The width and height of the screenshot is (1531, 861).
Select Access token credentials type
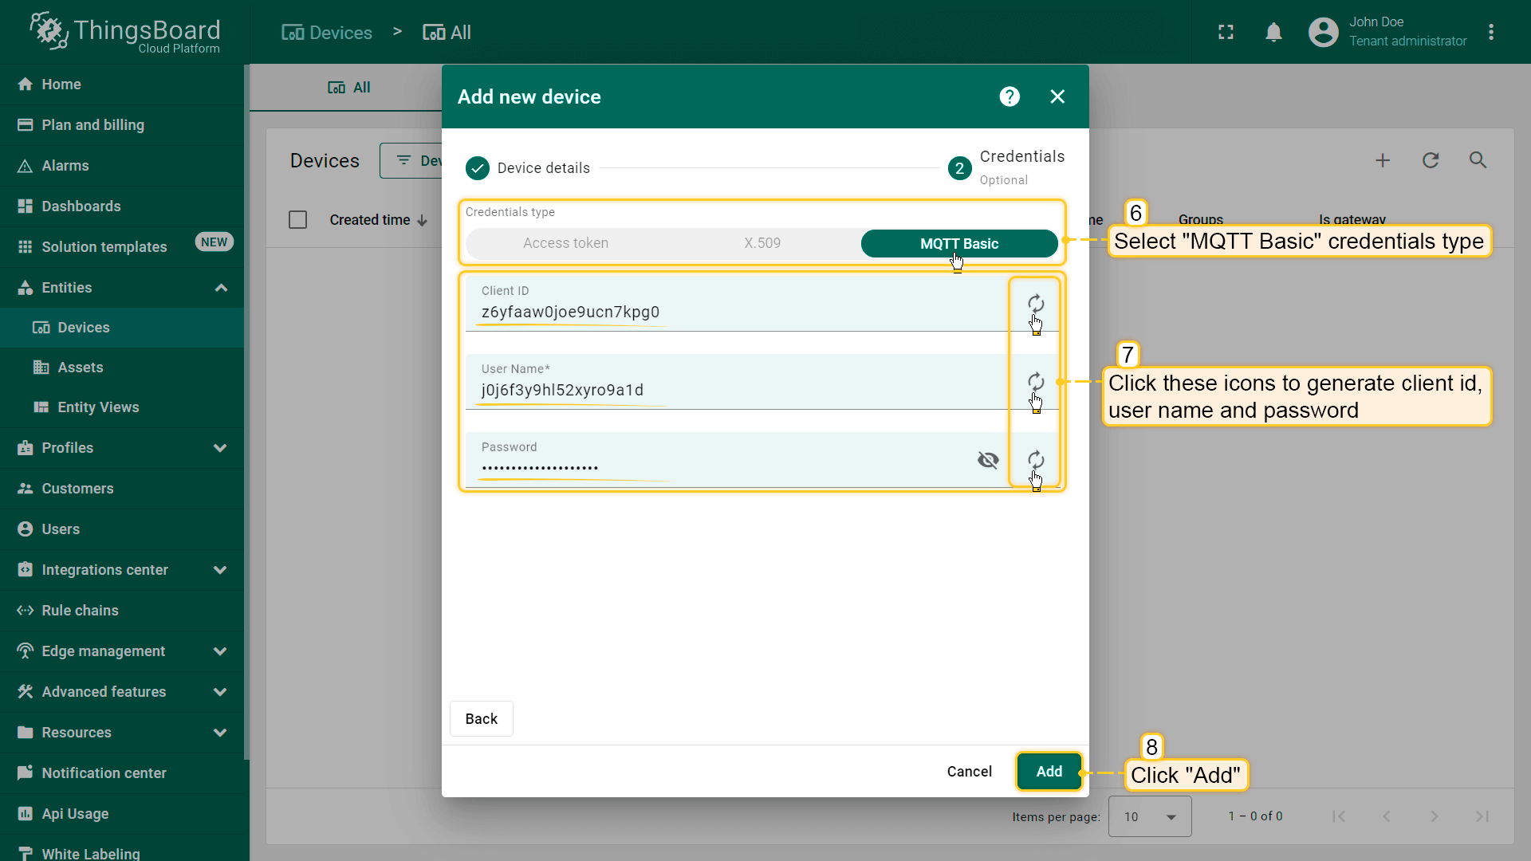565,243
